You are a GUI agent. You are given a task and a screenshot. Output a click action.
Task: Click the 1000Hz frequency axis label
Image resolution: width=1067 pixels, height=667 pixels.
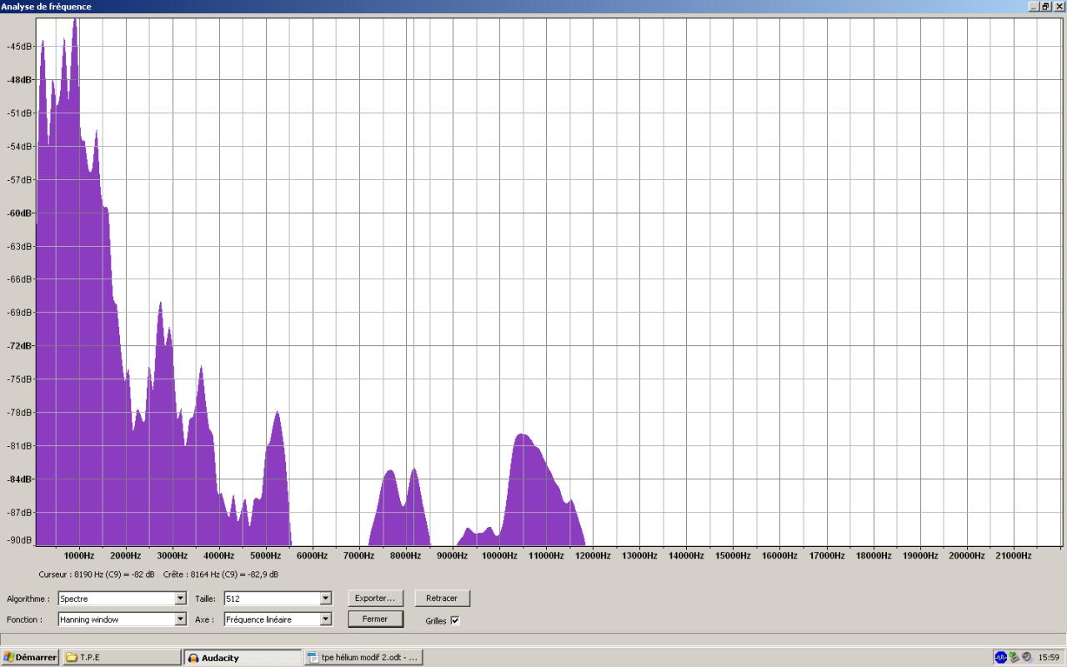click(79, 555)
